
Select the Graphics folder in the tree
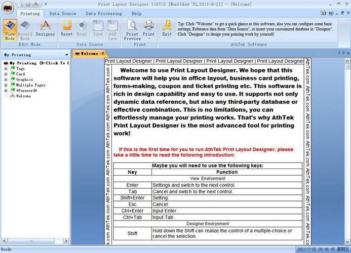click(24, 79)
